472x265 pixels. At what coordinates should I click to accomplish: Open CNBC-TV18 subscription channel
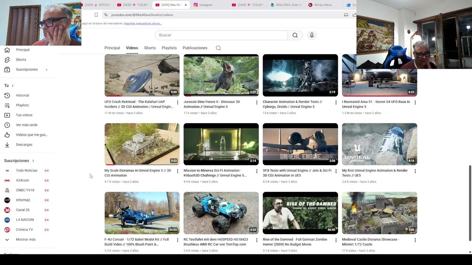[25, 190]
